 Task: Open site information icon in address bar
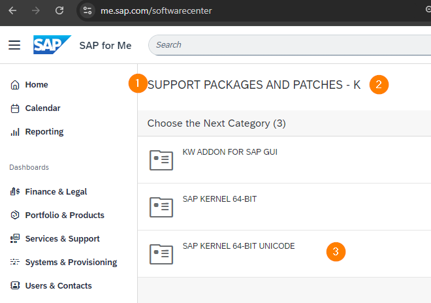pyautogui.click(x=88, y=10)
